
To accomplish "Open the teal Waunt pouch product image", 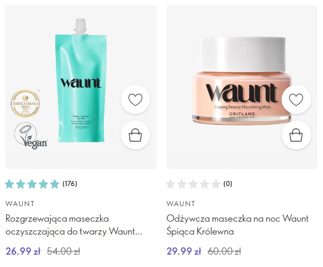I will pyautogui.click(x=81, y=80).
